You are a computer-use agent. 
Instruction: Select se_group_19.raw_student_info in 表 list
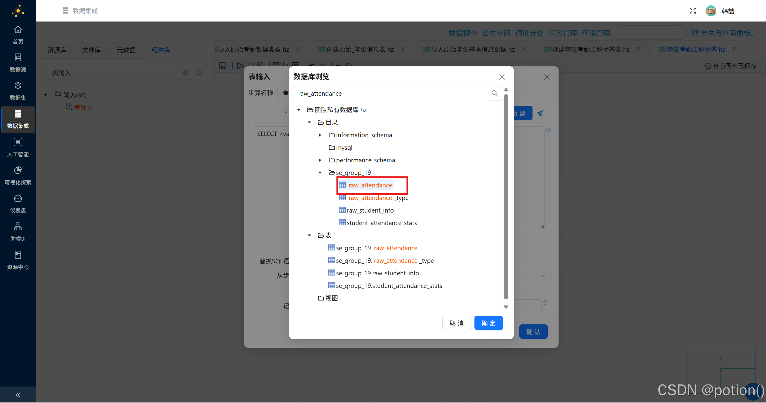coord(374,273)
